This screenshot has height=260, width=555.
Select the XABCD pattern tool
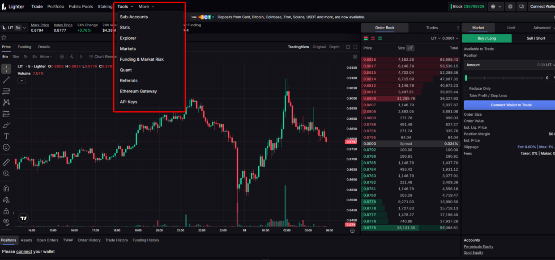(x=6, y=102)
